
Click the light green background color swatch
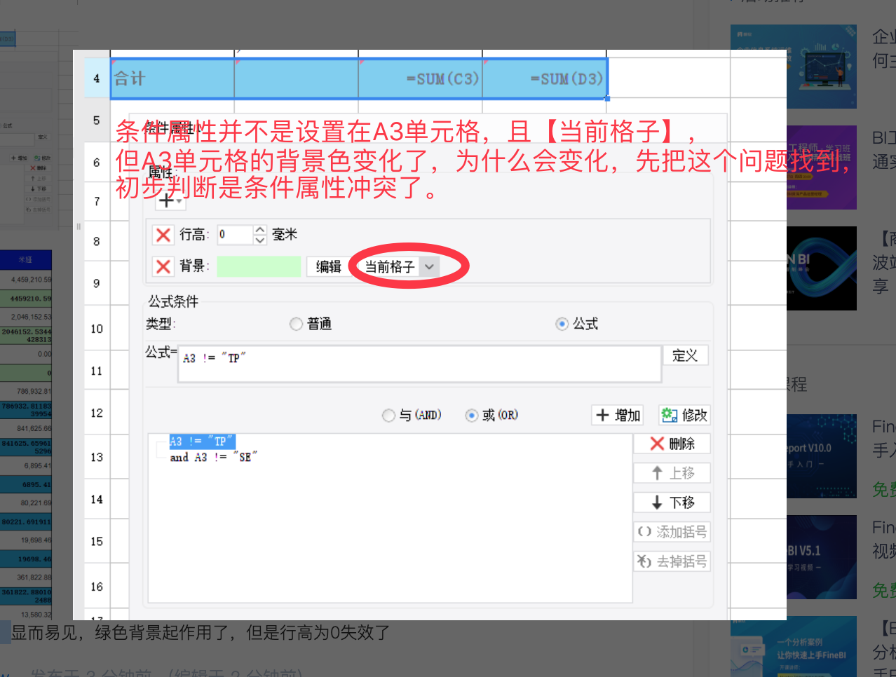(259, 266)
